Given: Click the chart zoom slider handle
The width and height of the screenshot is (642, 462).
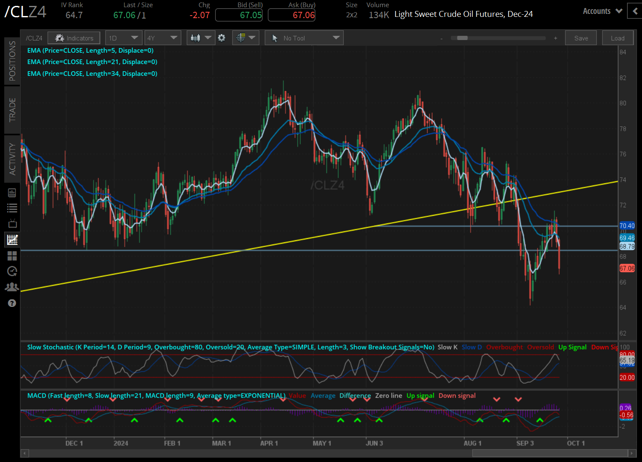Looking at the screenshot, I should (462, 38).
